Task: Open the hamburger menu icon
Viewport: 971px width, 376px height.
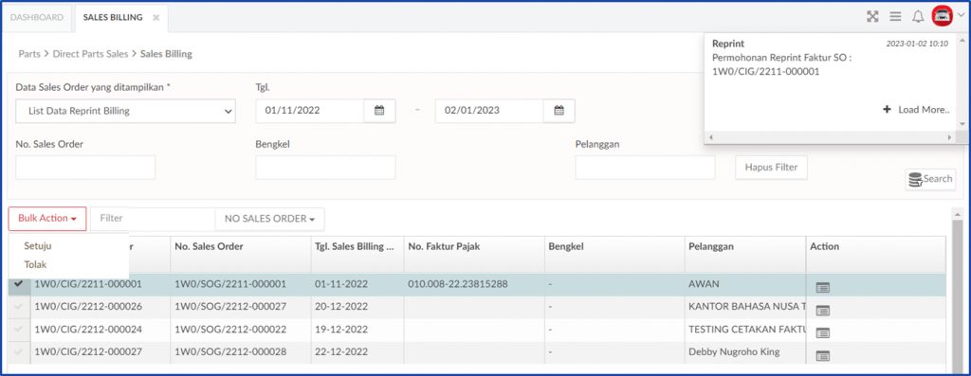Action: click(895, 17)
